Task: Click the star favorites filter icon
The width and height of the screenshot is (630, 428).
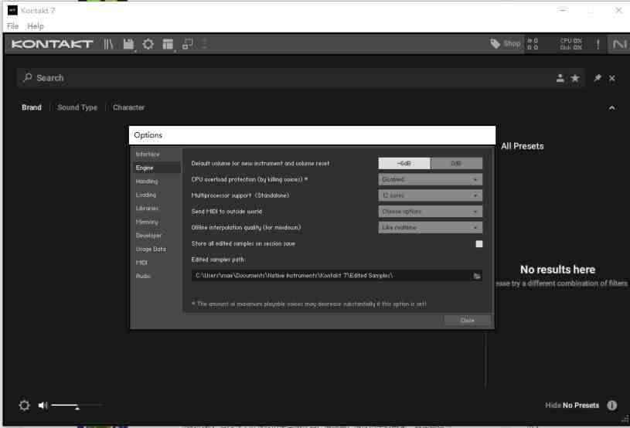Action: [574, 78]
